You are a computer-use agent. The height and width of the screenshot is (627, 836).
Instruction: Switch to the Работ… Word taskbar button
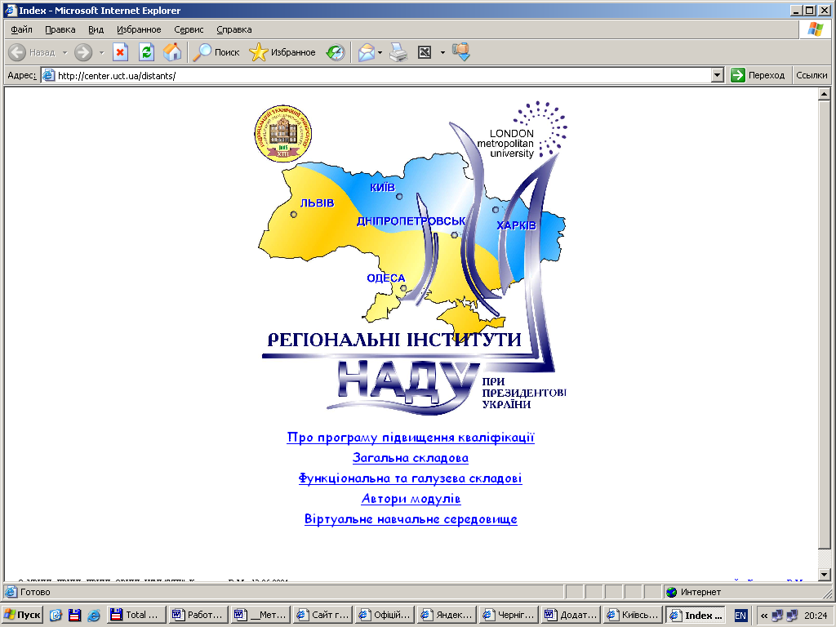pyautogui.click(x=198, y=616)
